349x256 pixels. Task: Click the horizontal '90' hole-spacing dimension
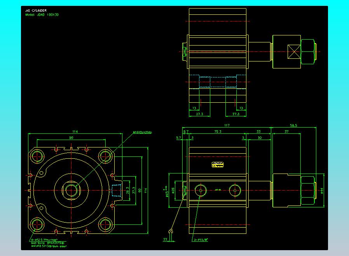click(x=71, y=138)
